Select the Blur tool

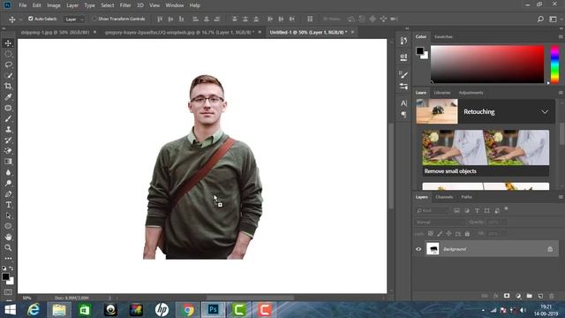pyautogui.click(x=8, y=172)
